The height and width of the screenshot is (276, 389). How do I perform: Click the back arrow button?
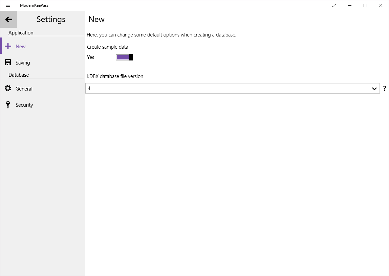coord(9,20)
